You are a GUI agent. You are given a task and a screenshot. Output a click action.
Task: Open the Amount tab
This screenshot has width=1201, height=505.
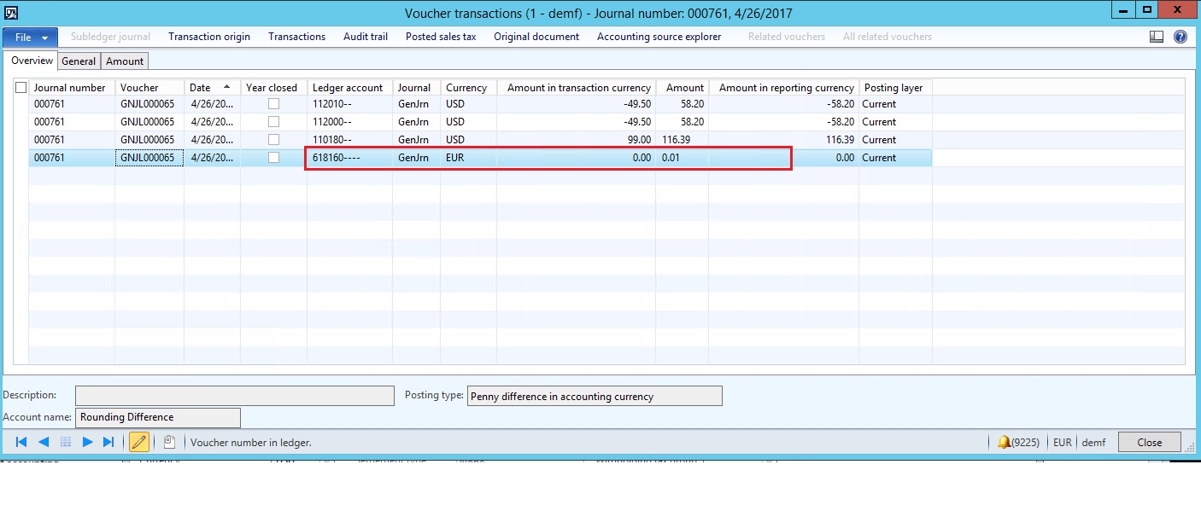coord(125,61)
